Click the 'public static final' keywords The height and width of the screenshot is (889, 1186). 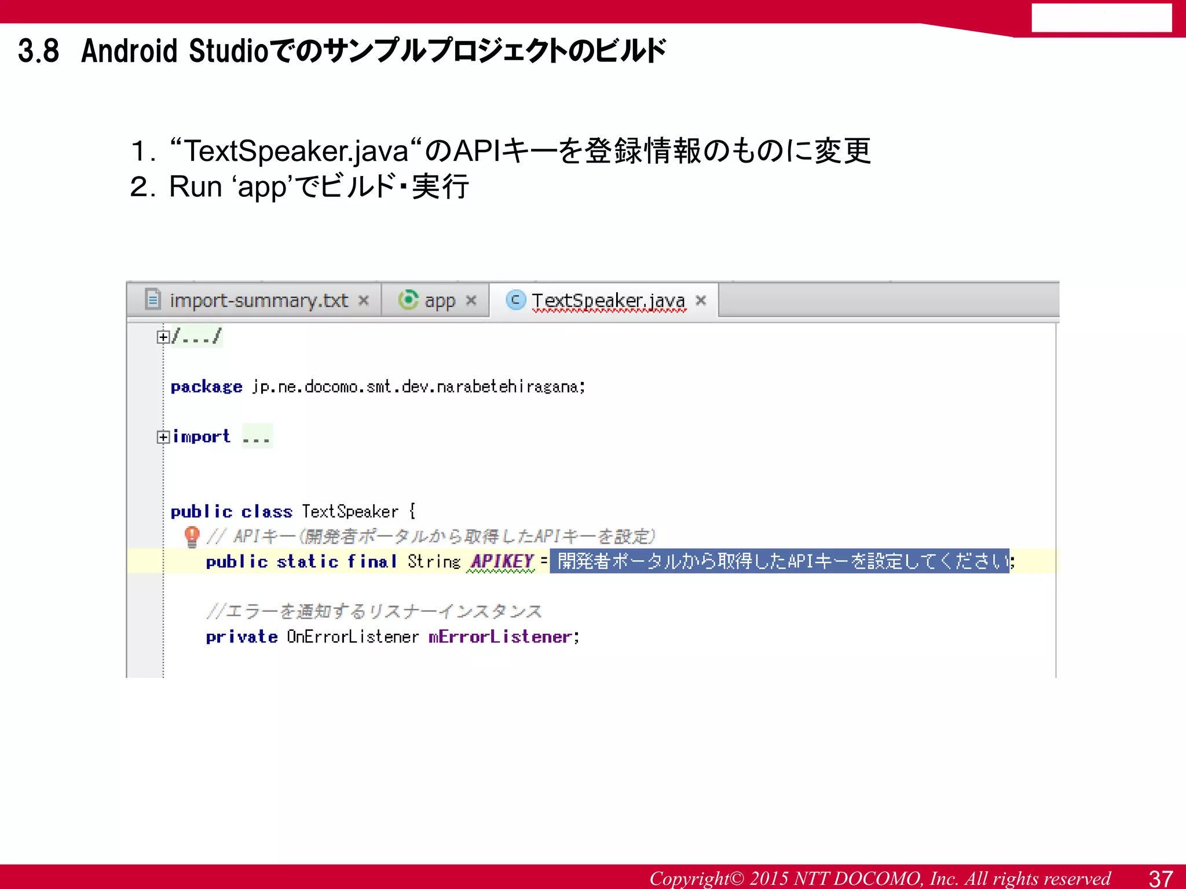[x=302, y=561]
